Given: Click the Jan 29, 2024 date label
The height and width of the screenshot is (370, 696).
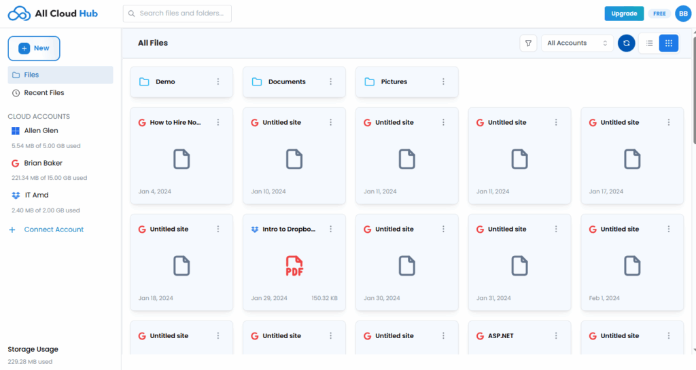Looking at the screenshot, I should coord(269,298).
